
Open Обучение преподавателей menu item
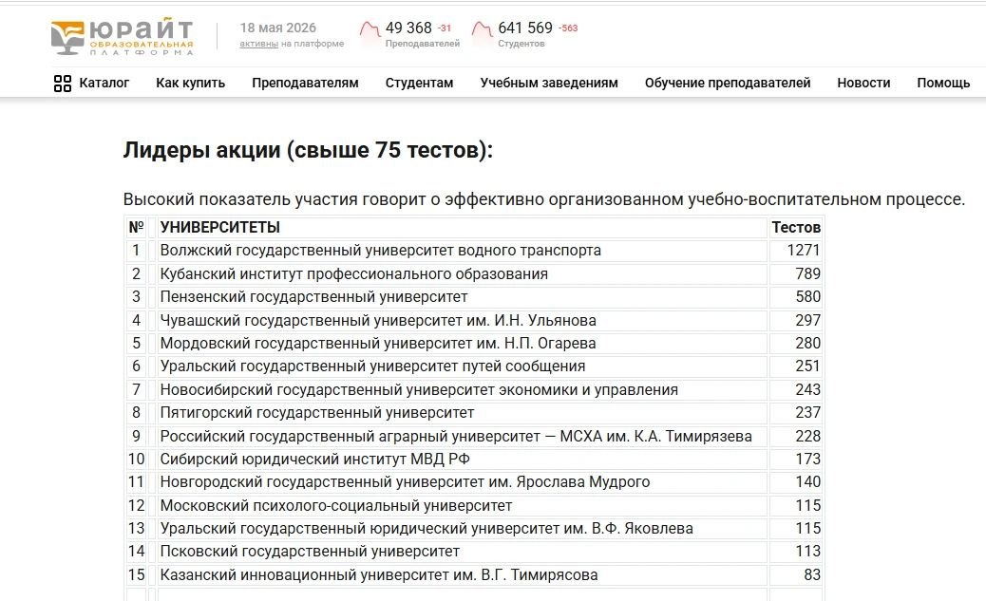click(728, 83)
